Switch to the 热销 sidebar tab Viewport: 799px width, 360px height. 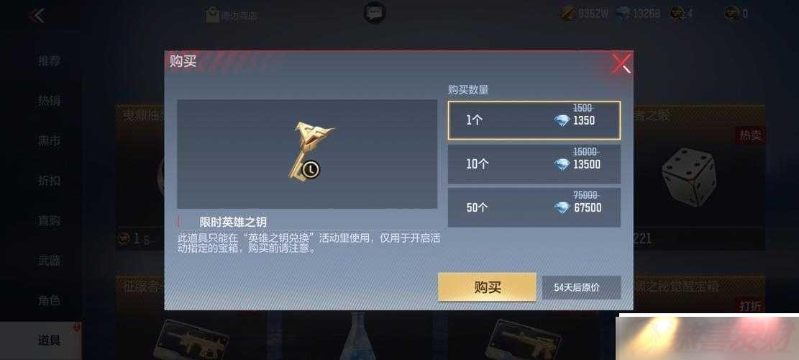click(50, 101)
